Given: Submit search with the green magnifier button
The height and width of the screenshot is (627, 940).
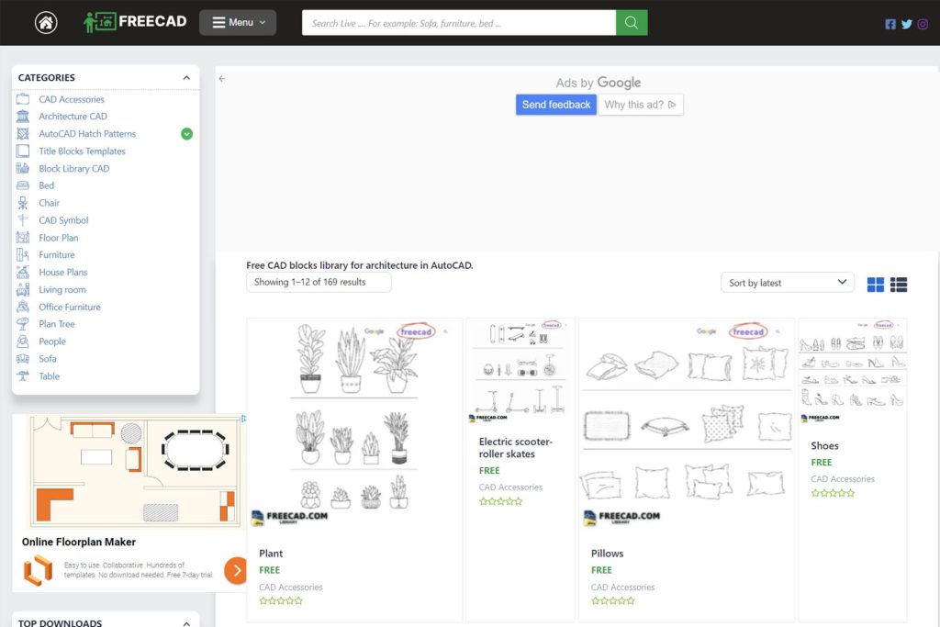Looking at the screenshot, I should tap(632, 23).
